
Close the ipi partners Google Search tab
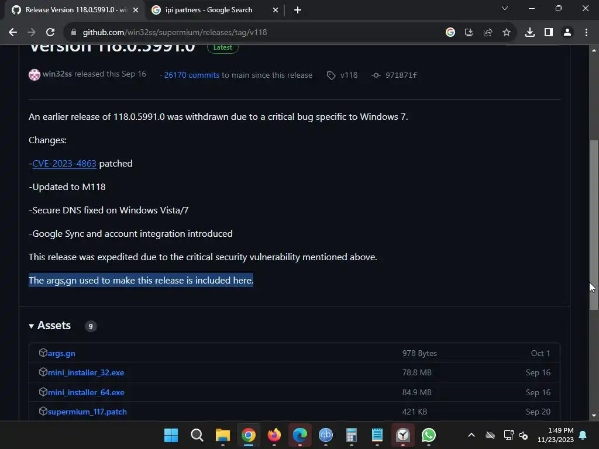[x=276, y=11]
